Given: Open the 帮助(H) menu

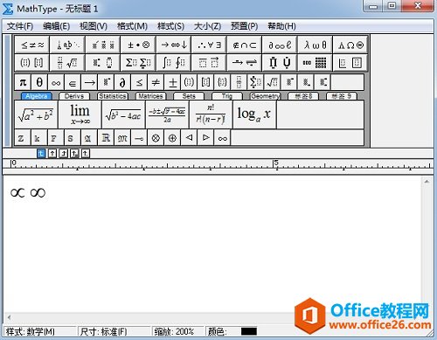Looking at the screenshot, I should point(281,26).
